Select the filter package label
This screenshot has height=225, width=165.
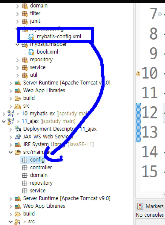(35, 13)
